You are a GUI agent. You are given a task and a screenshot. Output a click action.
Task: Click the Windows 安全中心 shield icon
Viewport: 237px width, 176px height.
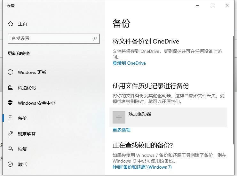click(11, 103)
